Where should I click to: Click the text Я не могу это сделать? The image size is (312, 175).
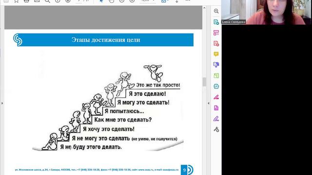[x=101, y=138]
